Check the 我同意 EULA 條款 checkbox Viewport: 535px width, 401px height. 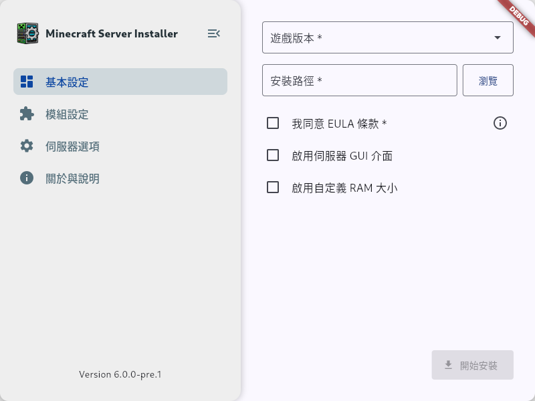273,123
